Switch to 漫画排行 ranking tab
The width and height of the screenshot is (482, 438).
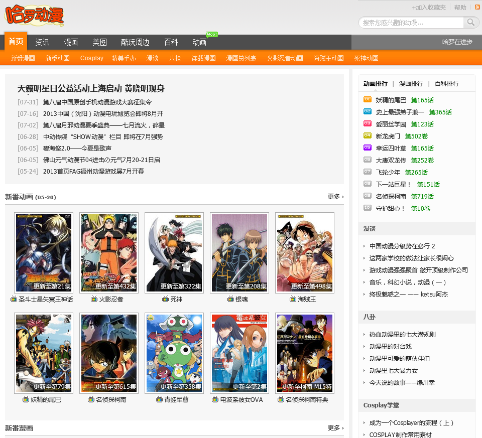411,84
